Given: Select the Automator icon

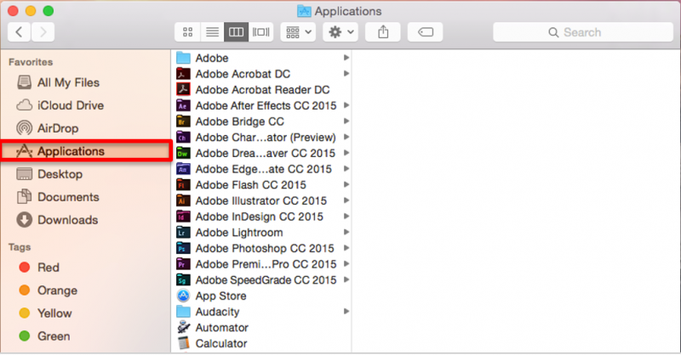Looking at the screenshot, I should click(x=183, y=327).
